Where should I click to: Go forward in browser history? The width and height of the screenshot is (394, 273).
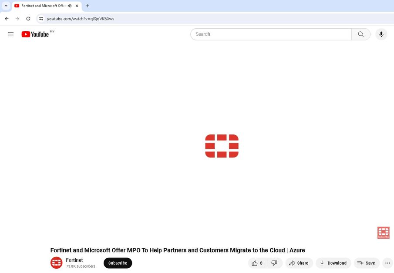coord(17,19)
